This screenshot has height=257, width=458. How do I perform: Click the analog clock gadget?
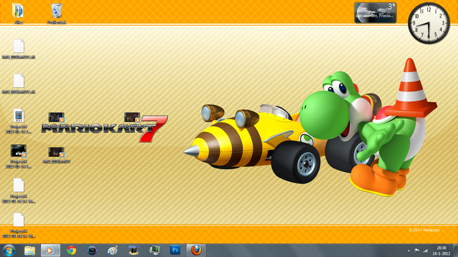(429, 24)
